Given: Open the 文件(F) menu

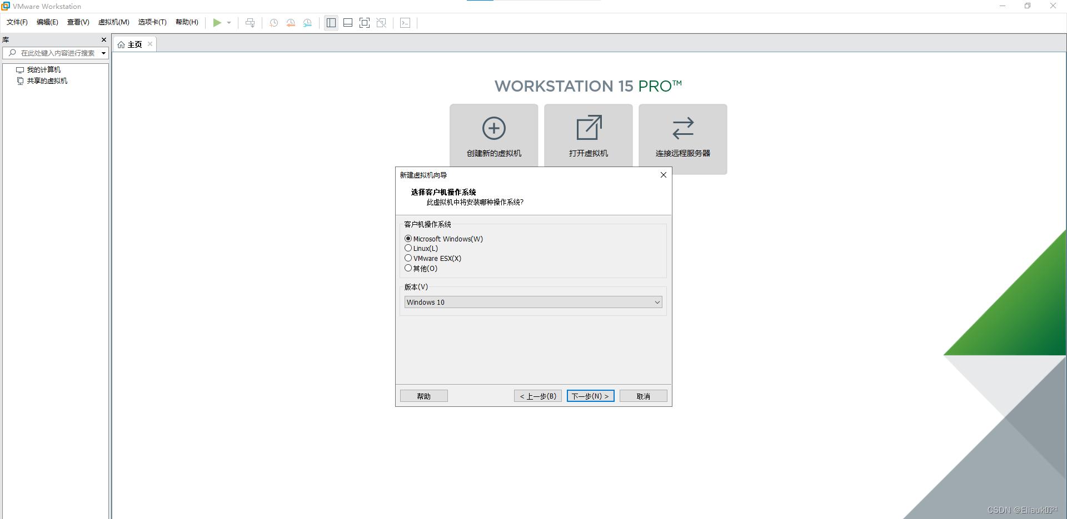Looking at the screenshot, I should (17, 22).
